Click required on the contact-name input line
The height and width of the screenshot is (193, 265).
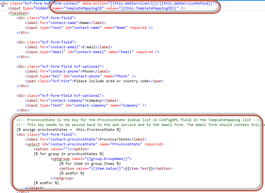pos(138,28)
